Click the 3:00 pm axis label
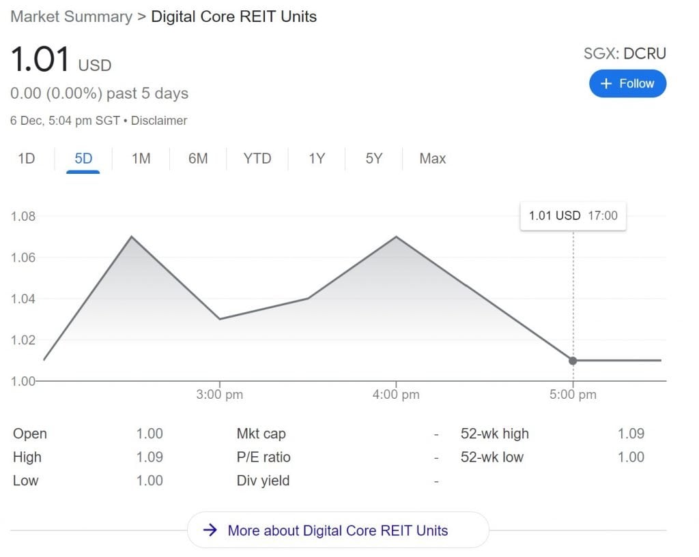699x557 pixels. [219, 395]
